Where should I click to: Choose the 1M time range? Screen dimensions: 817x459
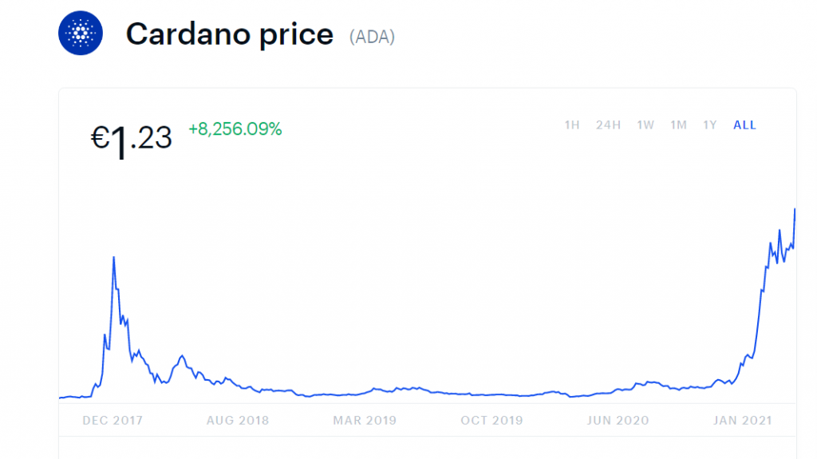coord(678,125)
